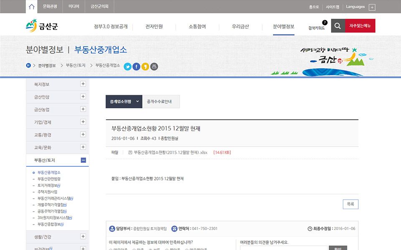The image size is (401, 250).
Task: Open the search magnifier icon
Action: coord(338,26)
